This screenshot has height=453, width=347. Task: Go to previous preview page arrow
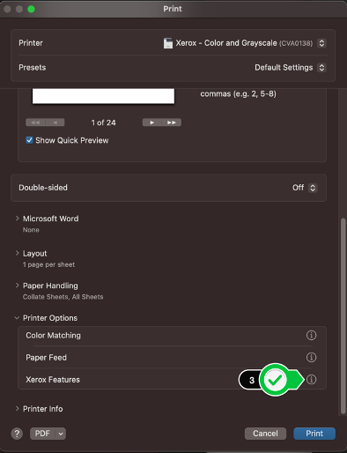(55, 123)
